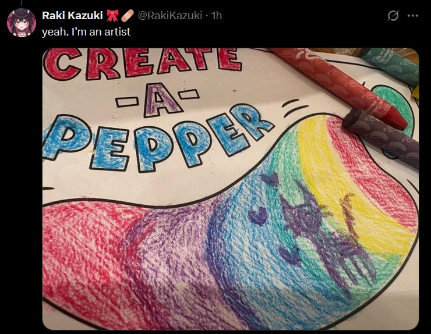Image resolution: width=431 pixels, height=334 pixels.
Task: Select the post text "yeah. I'm an artist"
Action: [86, 32]
